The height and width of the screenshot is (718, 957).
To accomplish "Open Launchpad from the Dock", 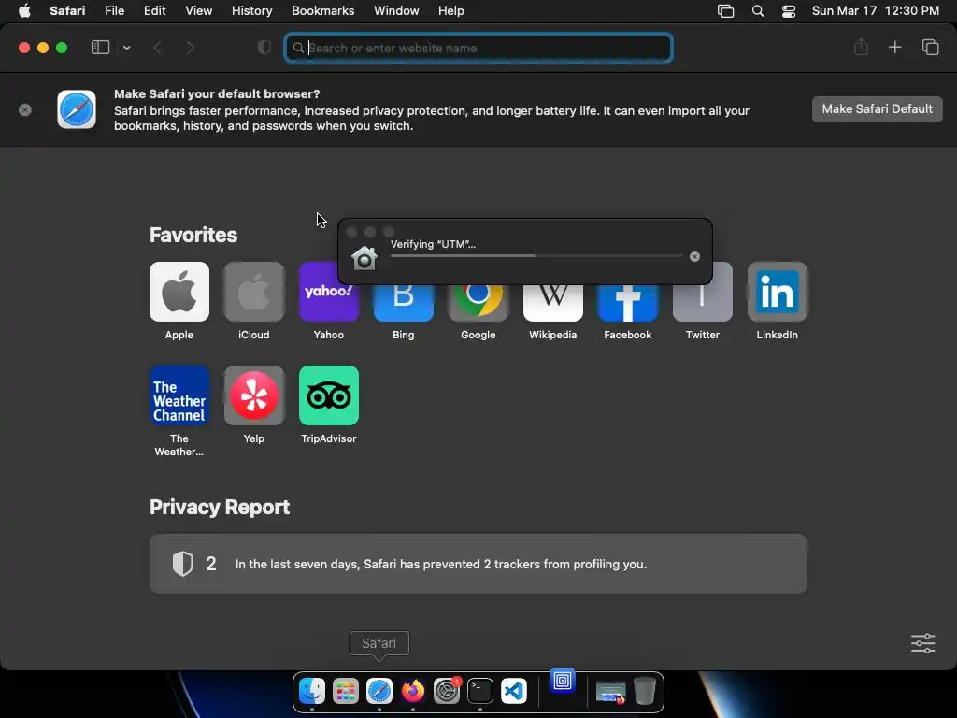I will click(x=346, y=691).
